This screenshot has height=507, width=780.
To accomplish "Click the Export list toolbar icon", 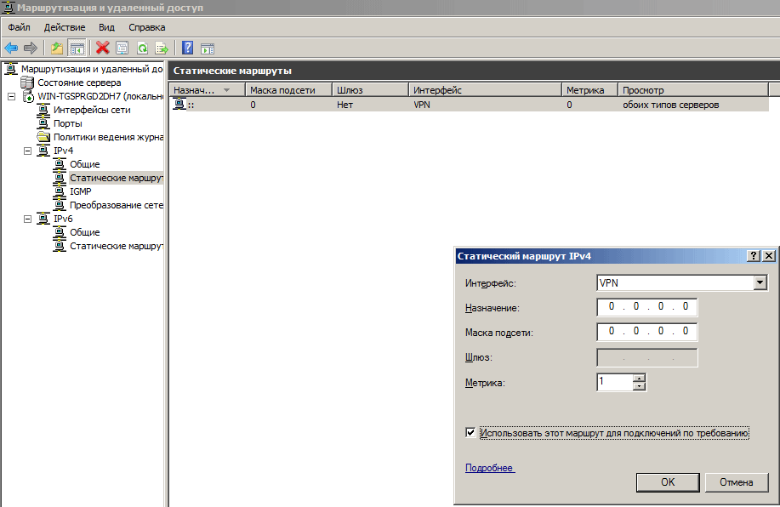I will tap(162, 48).
